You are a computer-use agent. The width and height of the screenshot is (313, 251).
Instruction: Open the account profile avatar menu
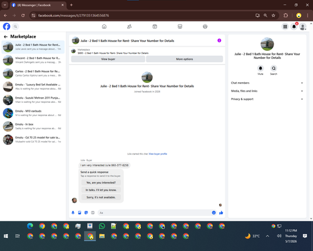pos(303,26)
